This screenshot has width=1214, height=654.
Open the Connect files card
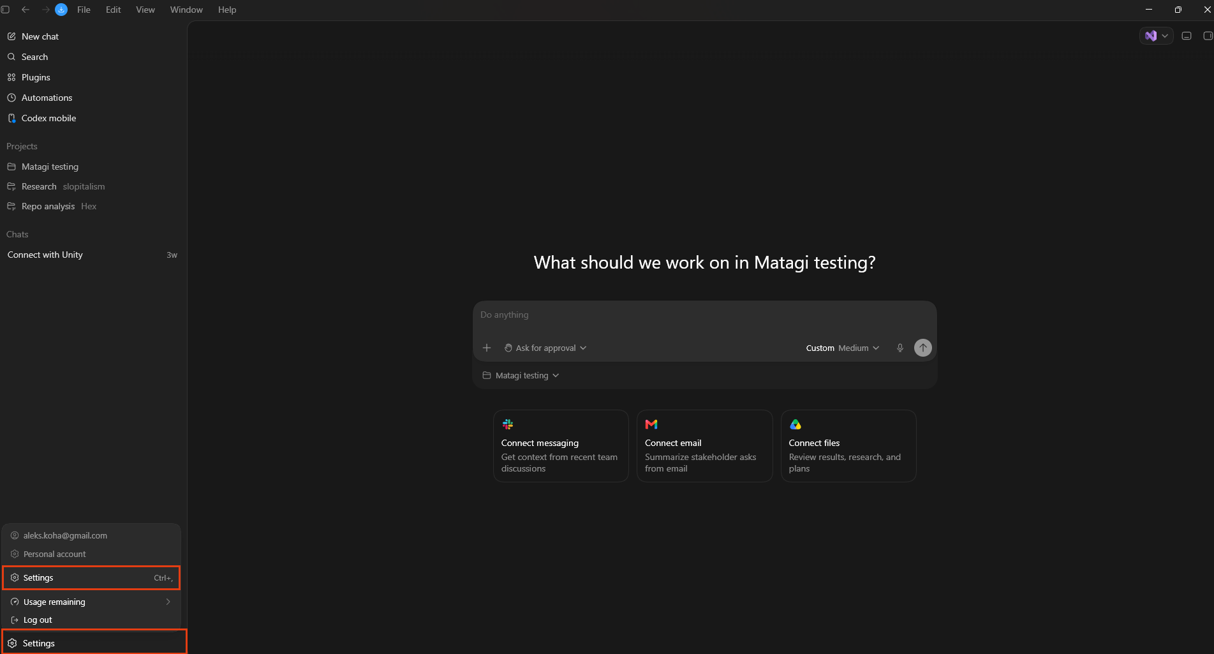pos(848,446)
